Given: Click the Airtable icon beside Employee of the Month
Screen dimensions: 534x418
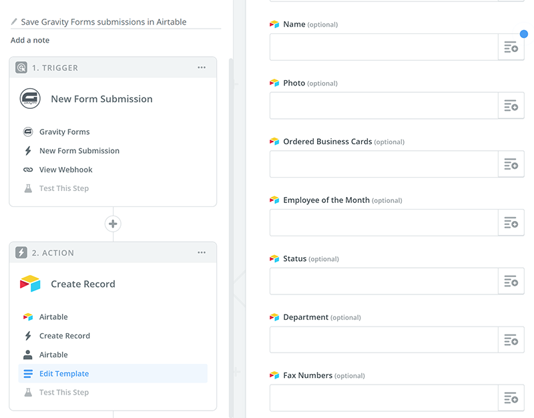Looking at the screenshot, I should coord(274,200).
